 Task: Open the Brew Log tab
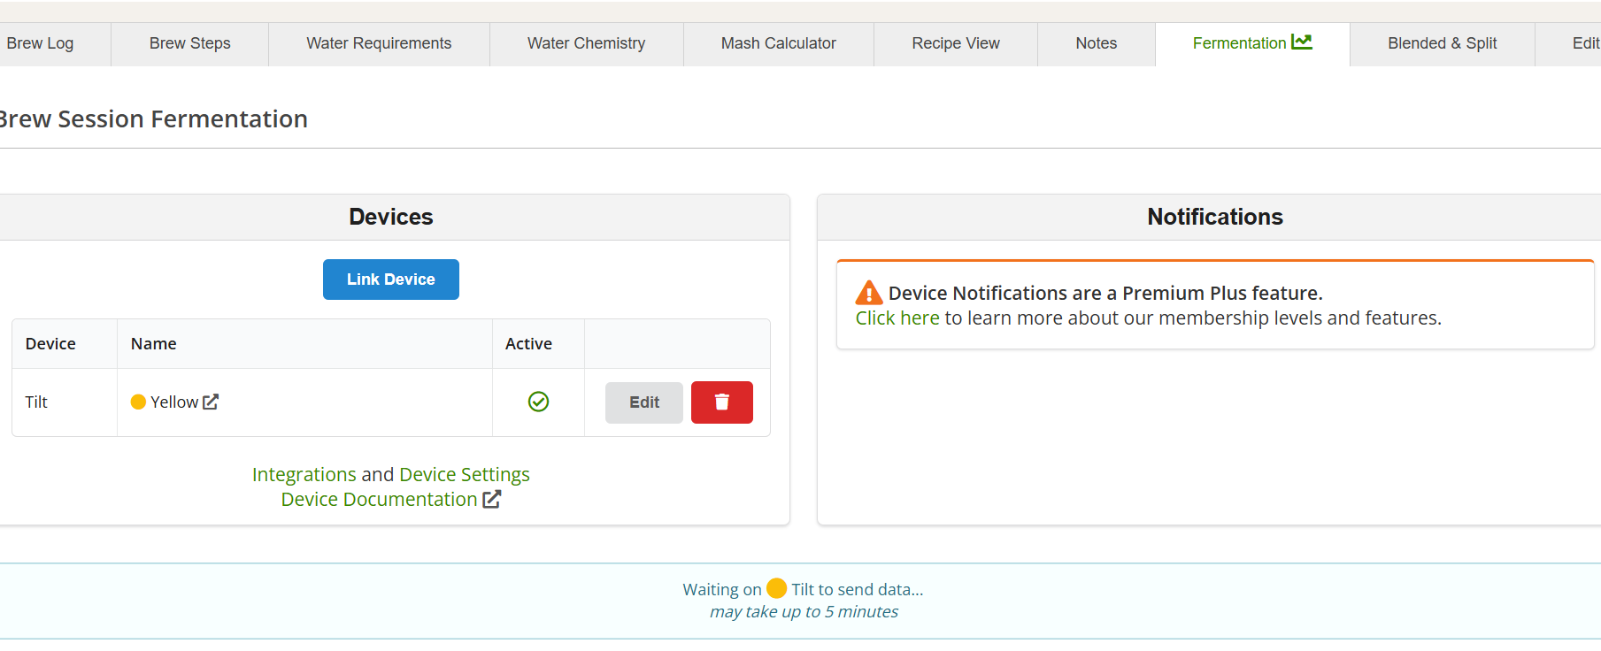(41, 43)
